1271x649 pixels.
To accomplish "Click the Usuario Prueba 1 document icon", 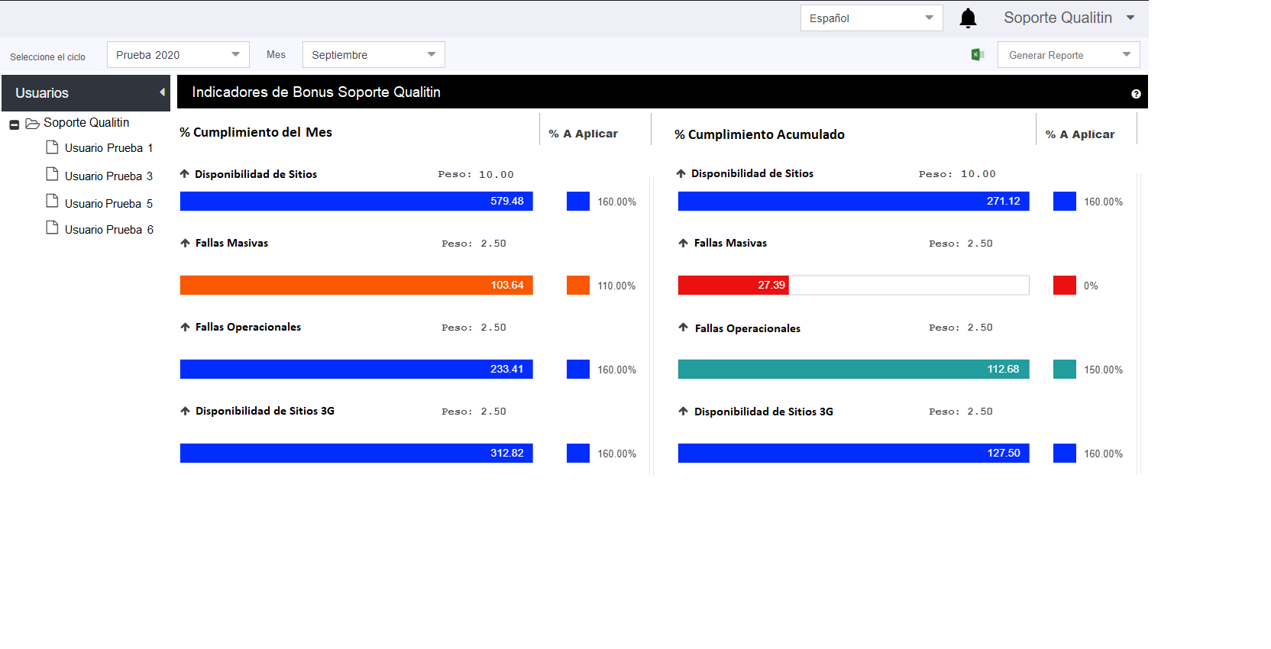I will [x=52, y=147].
